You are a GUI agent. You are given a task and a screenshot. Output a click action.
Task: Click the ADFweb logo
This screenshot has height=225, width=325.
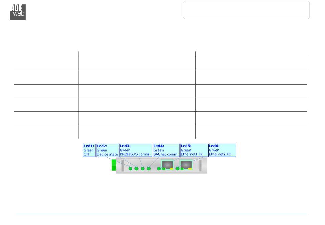(x=18, y=12)
